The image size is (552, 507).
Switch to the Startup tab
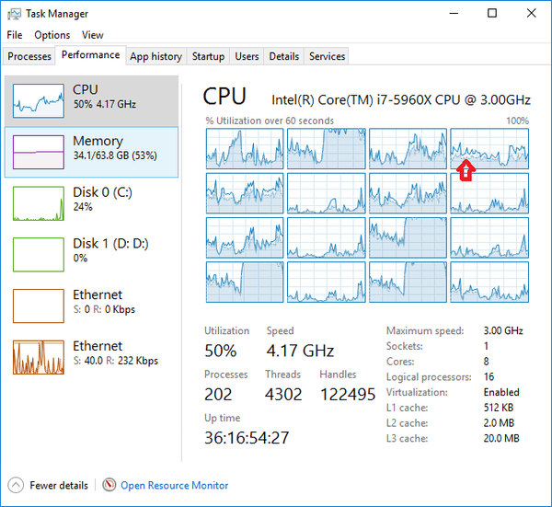point(208,56)
